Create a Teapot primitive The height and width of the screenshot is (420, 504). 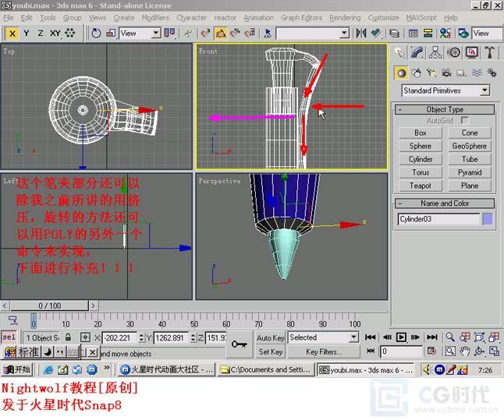[421, 186]
